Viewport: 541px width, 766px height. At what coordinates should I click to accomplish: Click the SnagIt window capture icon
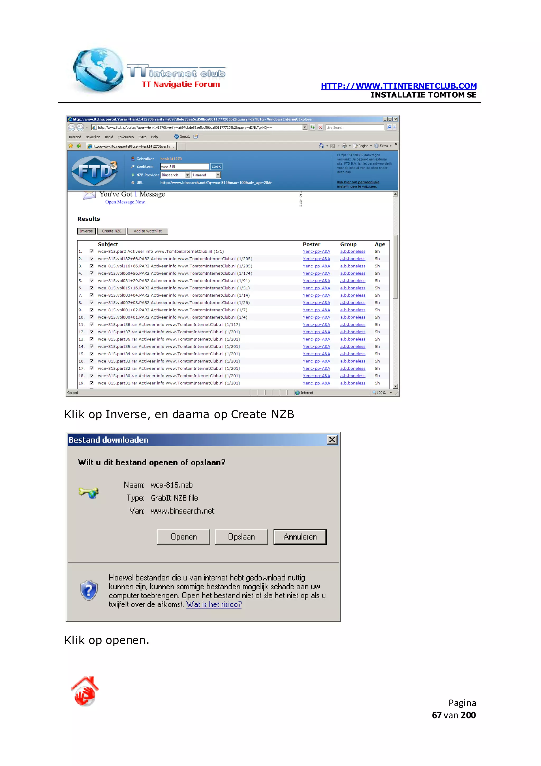[x=196, y=136]
